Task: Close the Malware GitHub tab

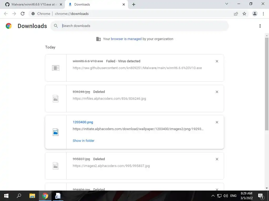Action: [x=61, y=4]
